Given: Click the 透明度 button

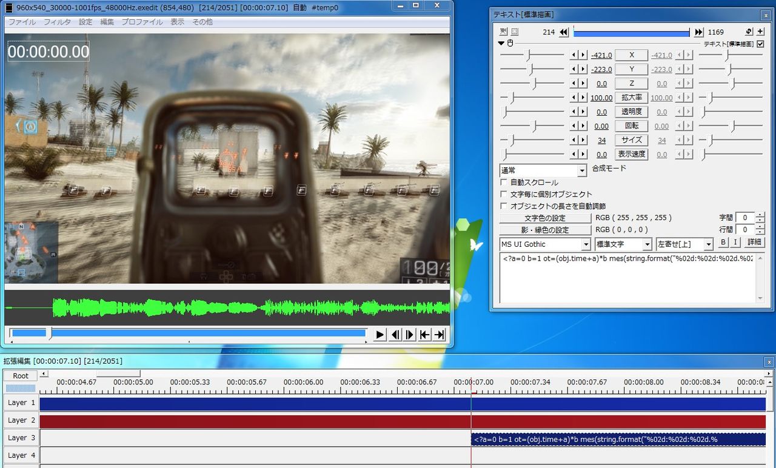Looking at the screenshot, I should pyautogui.click(x=631, y=112).
